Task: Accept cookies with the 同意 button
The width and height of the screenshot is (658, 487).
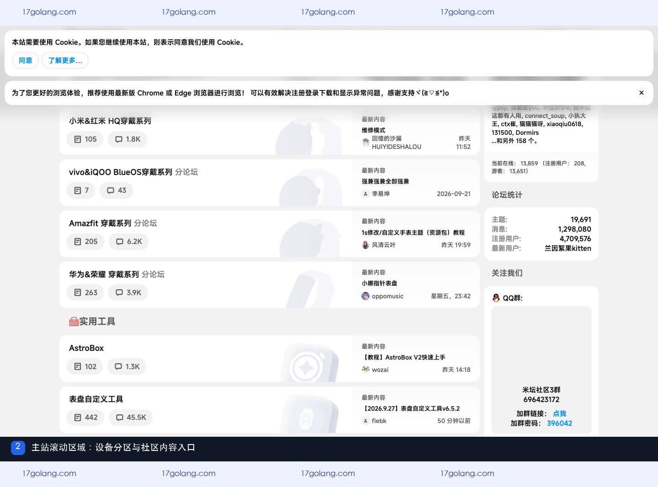Action: (x=26, y=60)
